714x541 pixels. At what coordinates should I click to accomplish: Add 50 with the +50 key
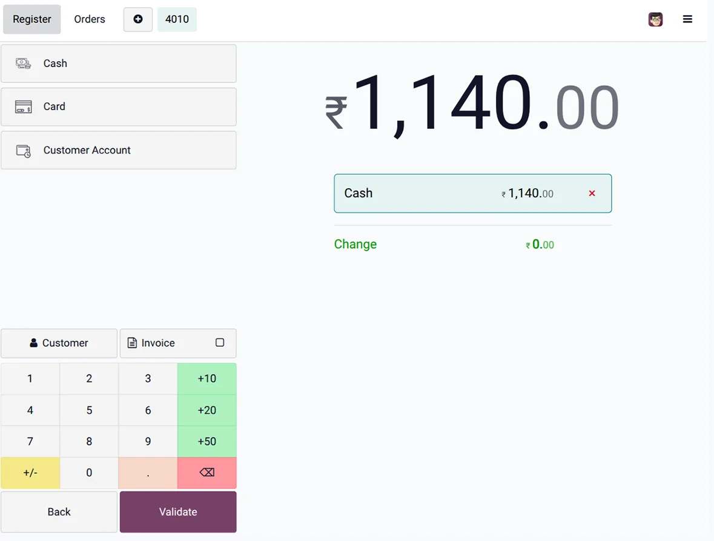pyautogui.click(x=207, y=441)
